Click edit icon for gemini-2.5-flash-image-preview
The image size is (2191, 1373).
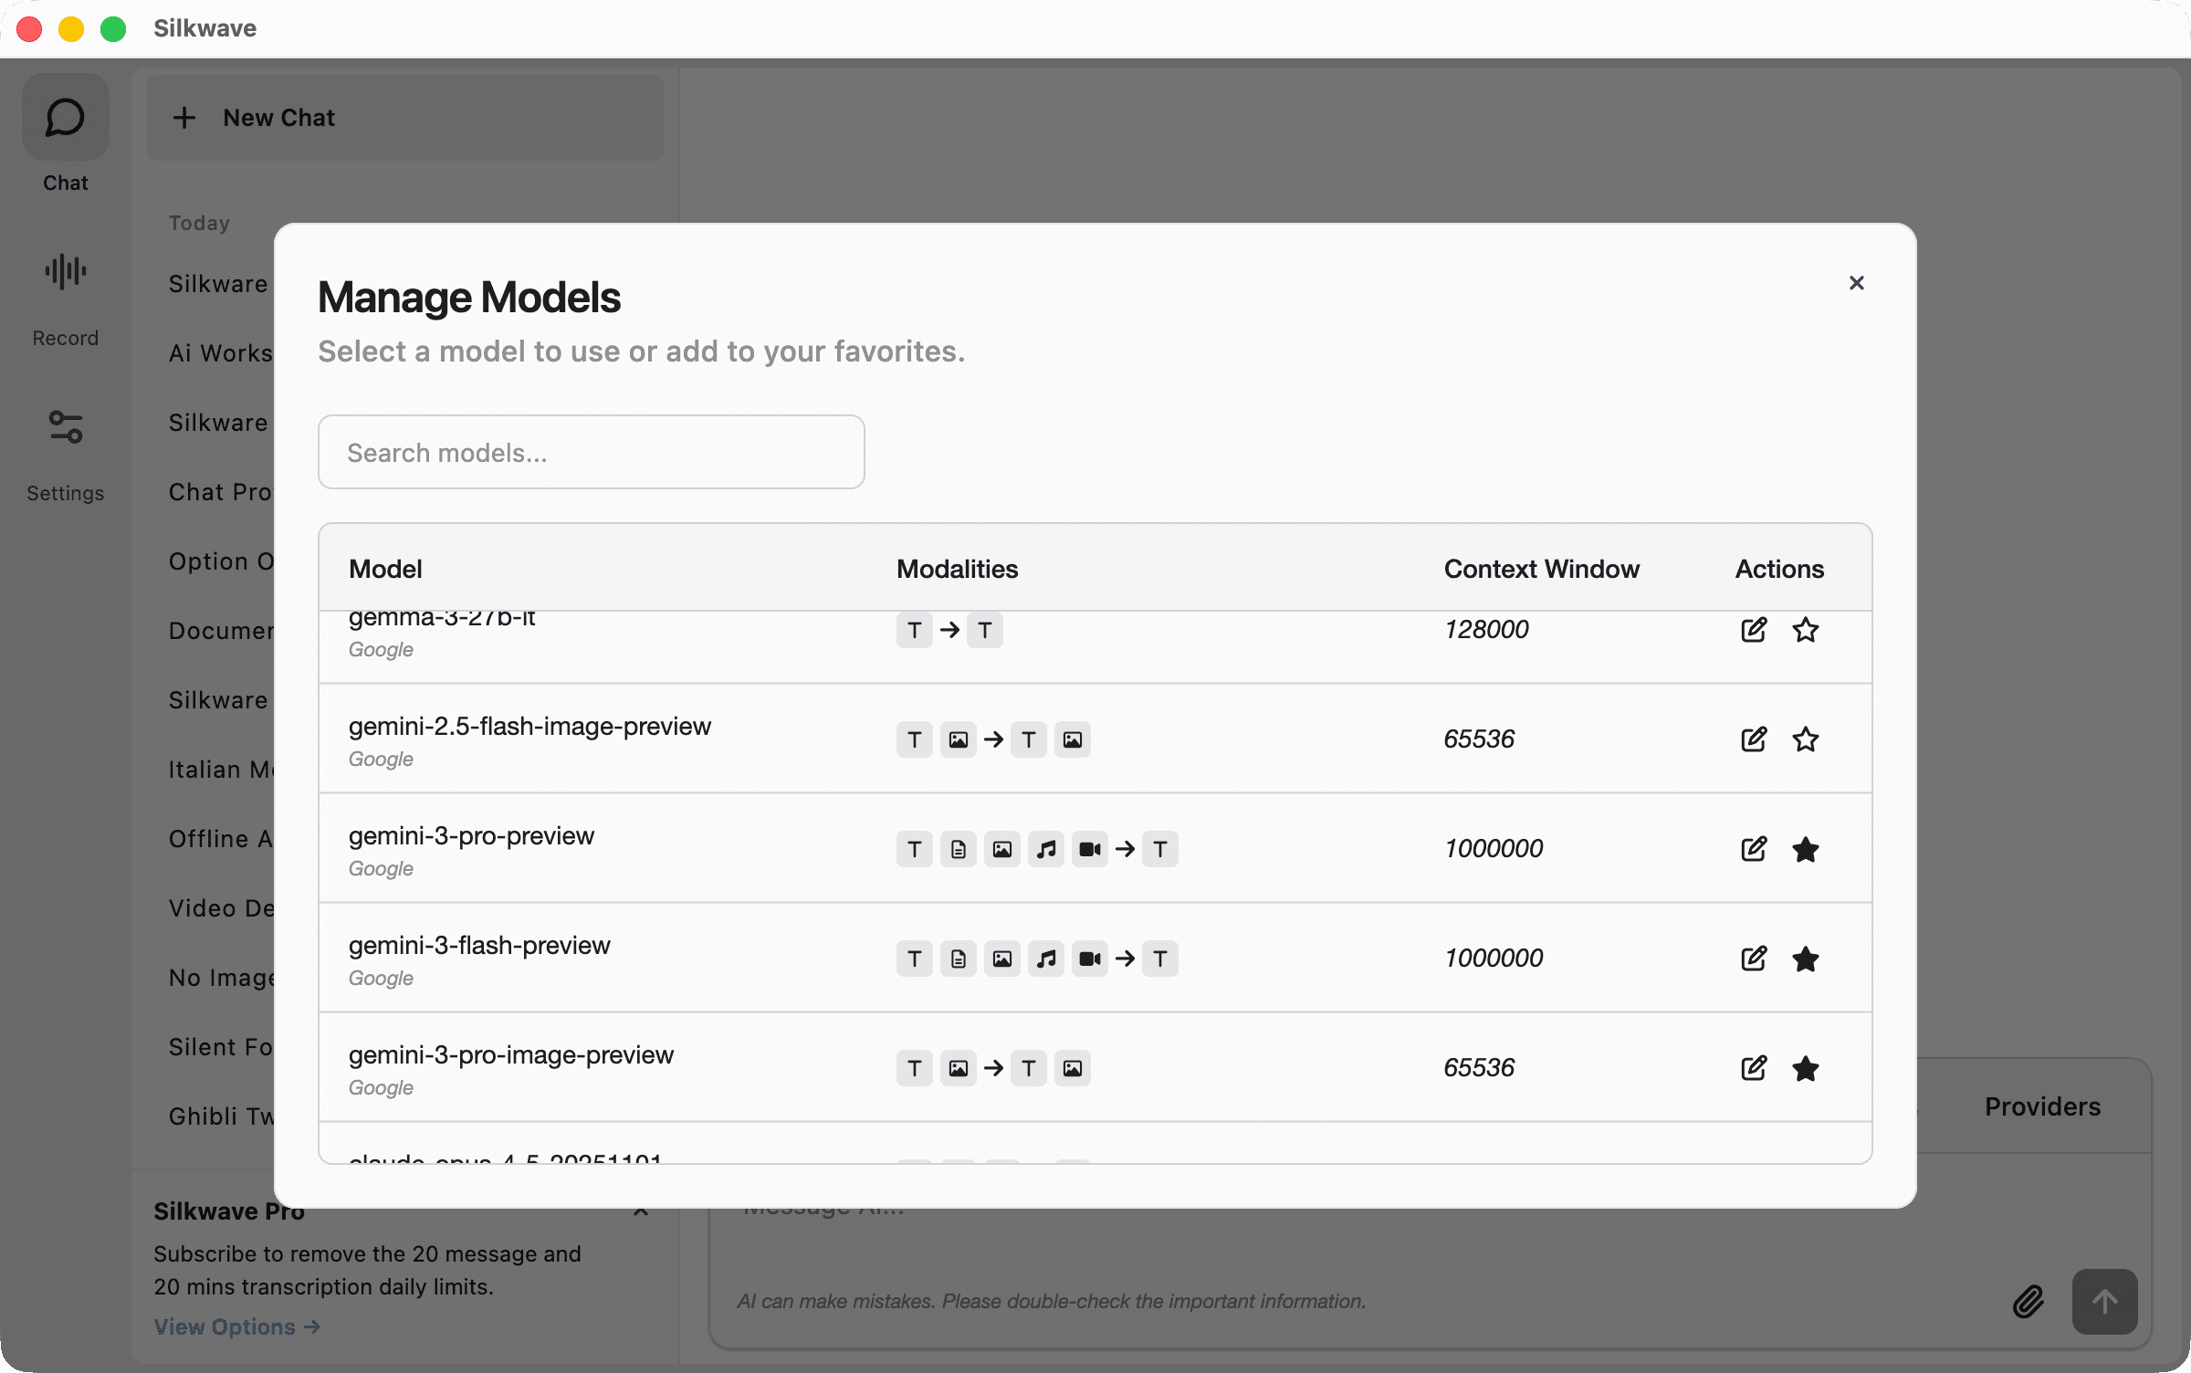(x=1753, y=739)
